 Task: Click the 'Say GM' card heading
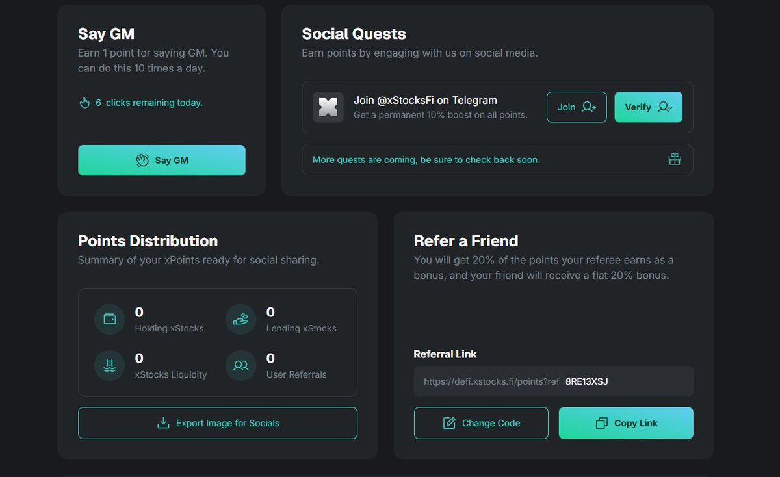pyautogui.click(x=107, y=34)
